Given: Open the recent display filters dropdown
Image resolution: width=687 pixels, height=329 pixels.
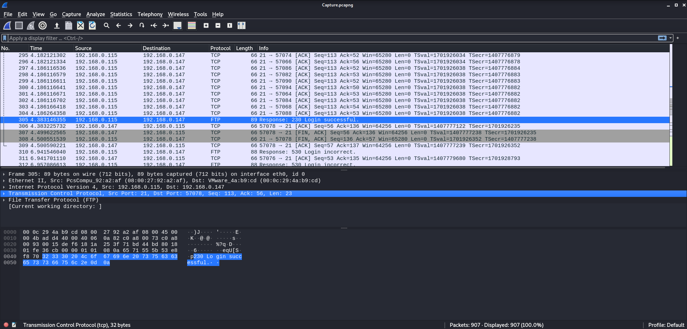Looking at the screenshot, I should pyautogui.click(x=671, y=38).
